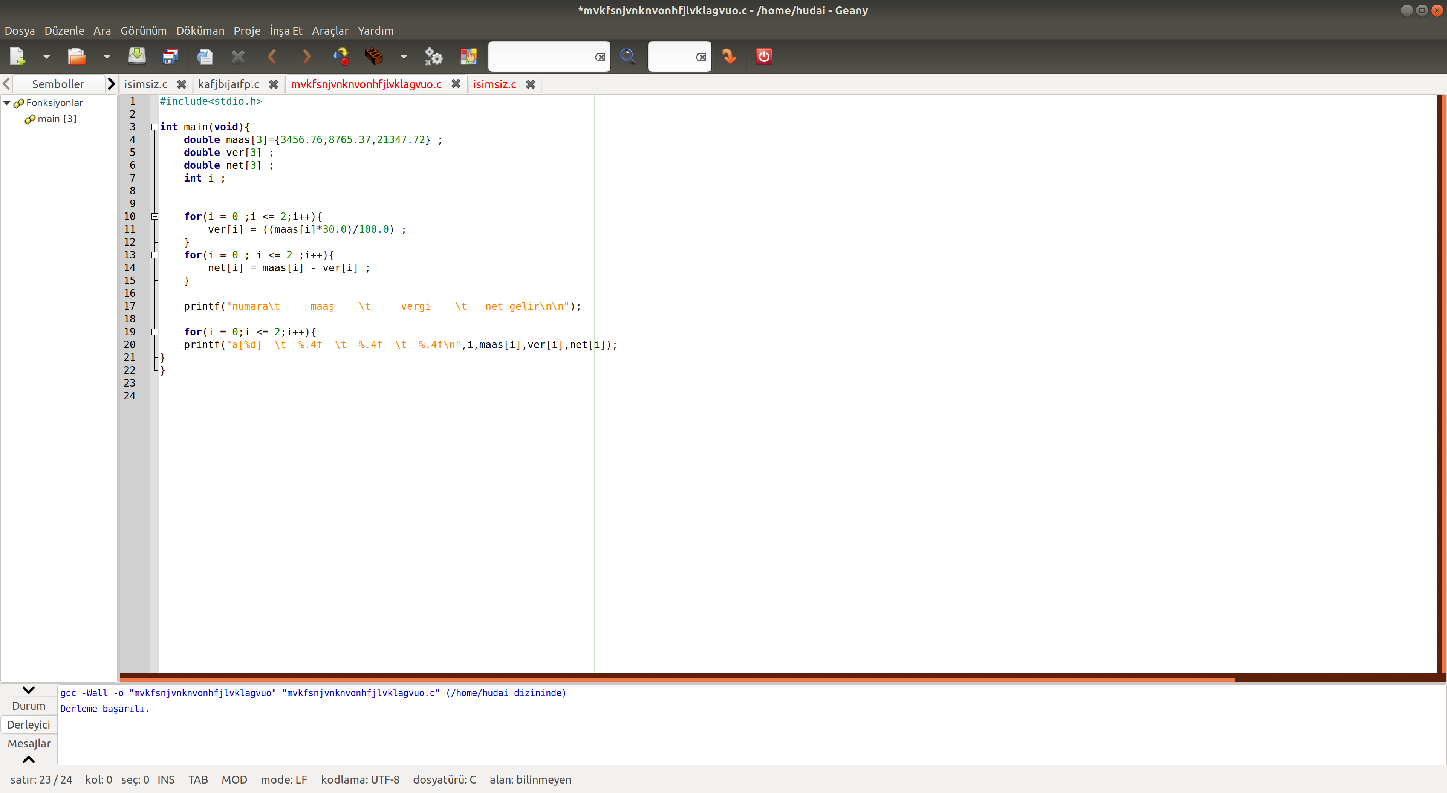Collapse the Fonksiyonlar tree node
Viewport: 1447px width, 793px height.
(x=7, y=103)
